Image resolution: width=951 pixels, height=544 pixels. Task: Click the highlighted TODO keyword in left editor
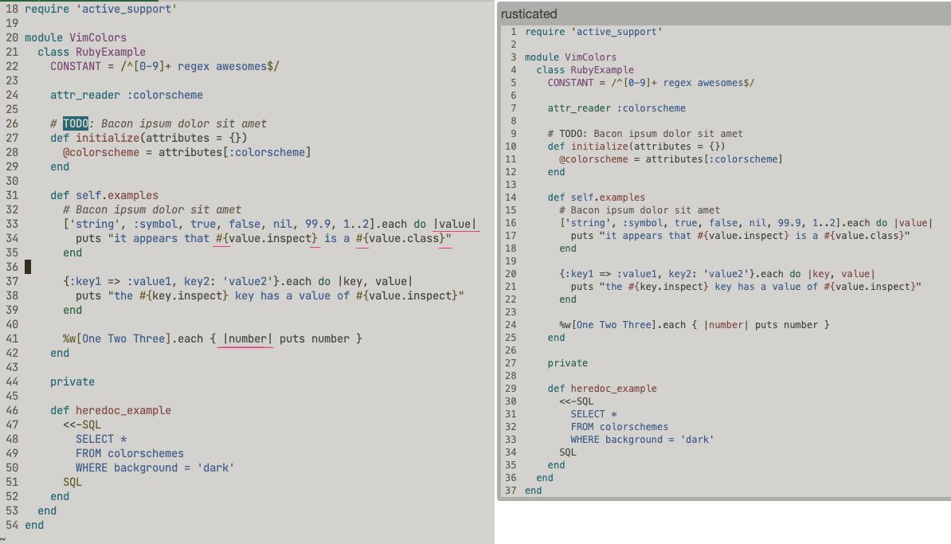pyautogui.click(x=75, y=123)
